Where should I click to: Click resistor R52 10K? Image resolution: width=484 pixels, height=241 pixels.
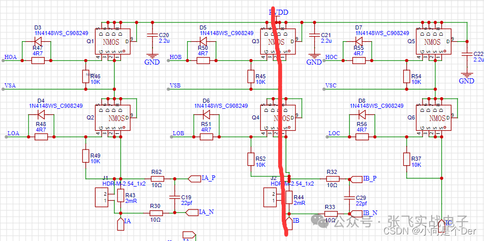click(251, 158)
